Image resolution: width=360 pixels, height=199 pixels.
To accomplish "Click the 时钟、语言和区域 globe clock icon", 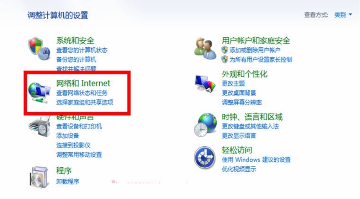I will 205,125.
